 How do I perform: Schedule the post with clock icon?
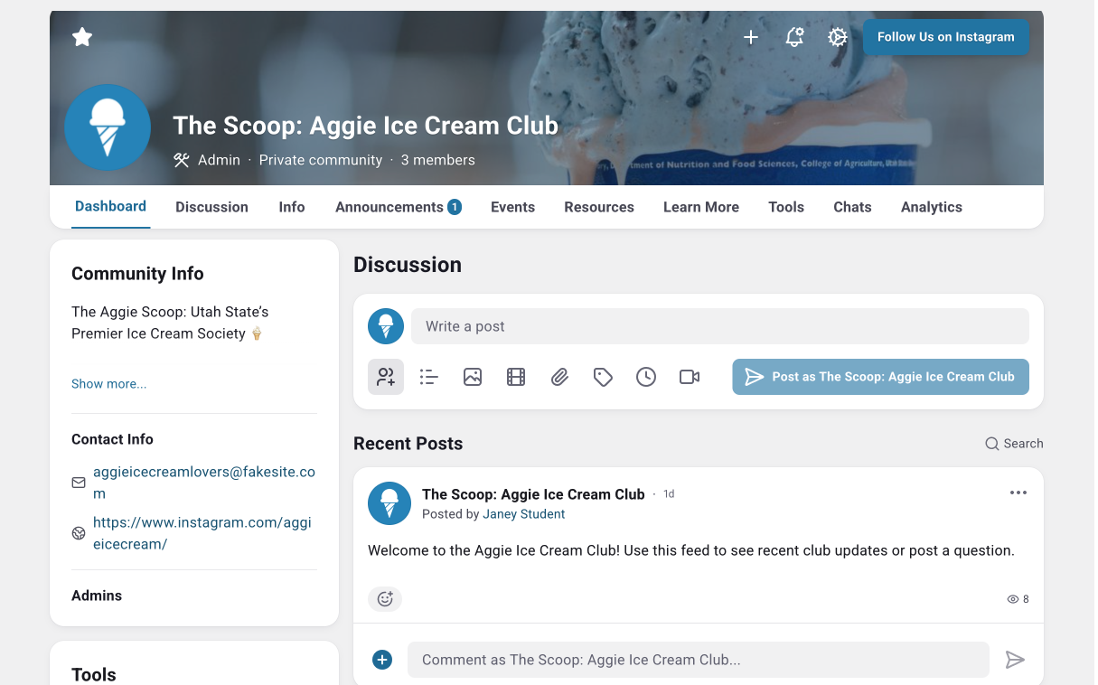pyautogui.click(x=646, y=377)
